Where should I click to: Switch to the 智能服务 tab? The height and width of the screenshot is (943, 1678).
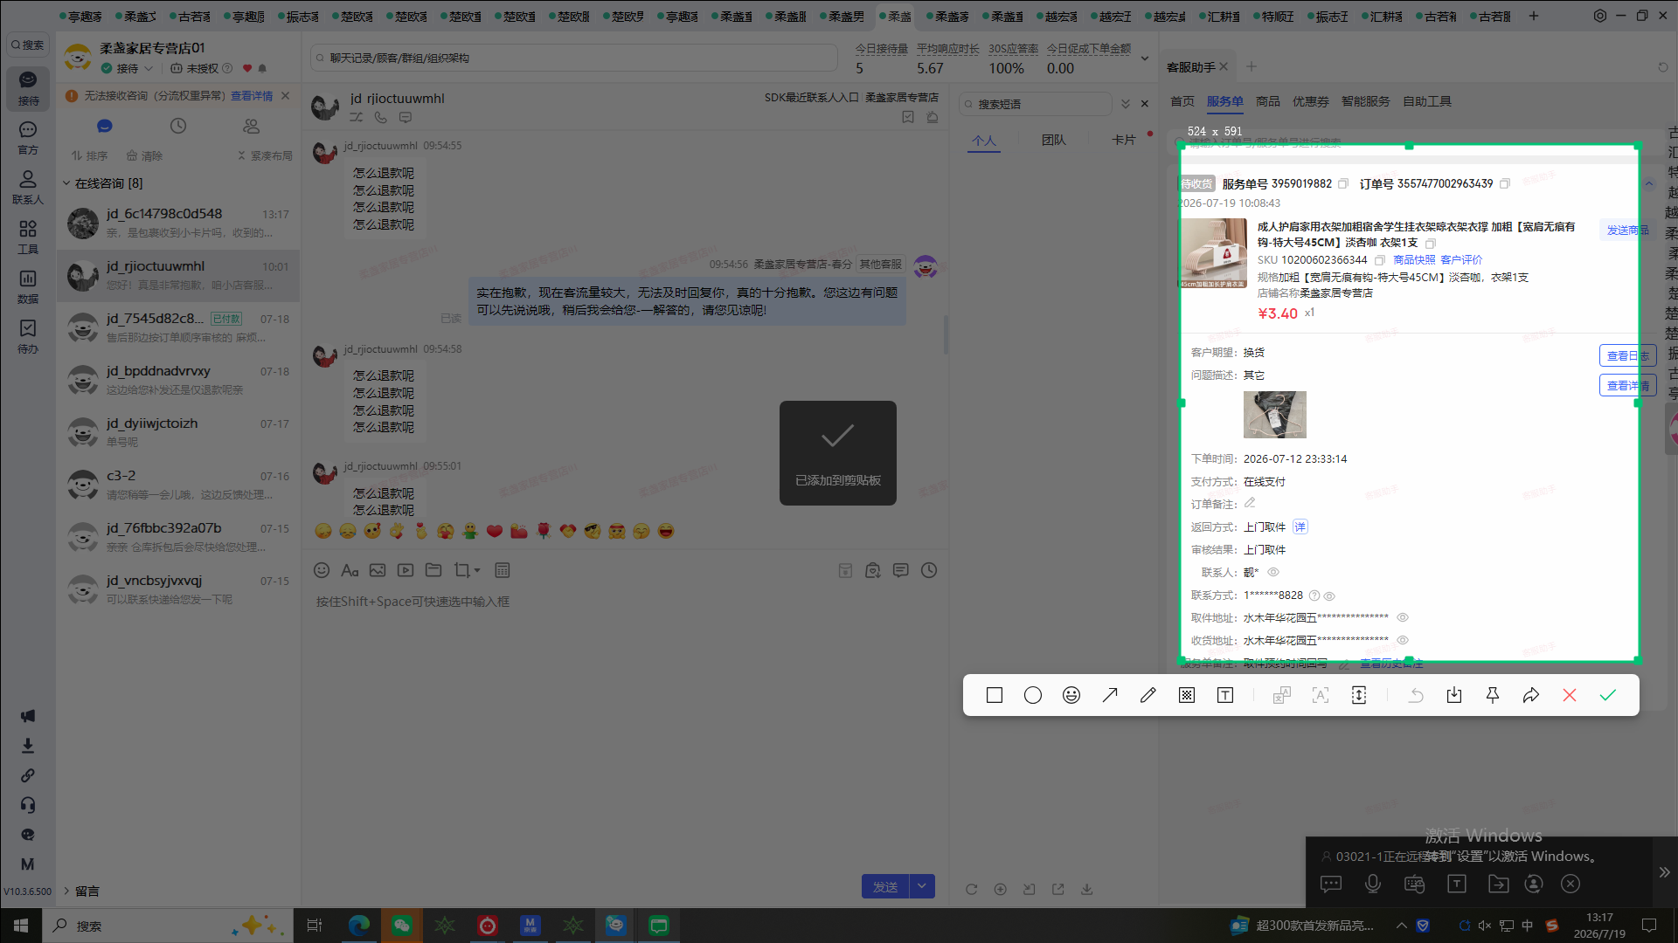point(1366,101)
